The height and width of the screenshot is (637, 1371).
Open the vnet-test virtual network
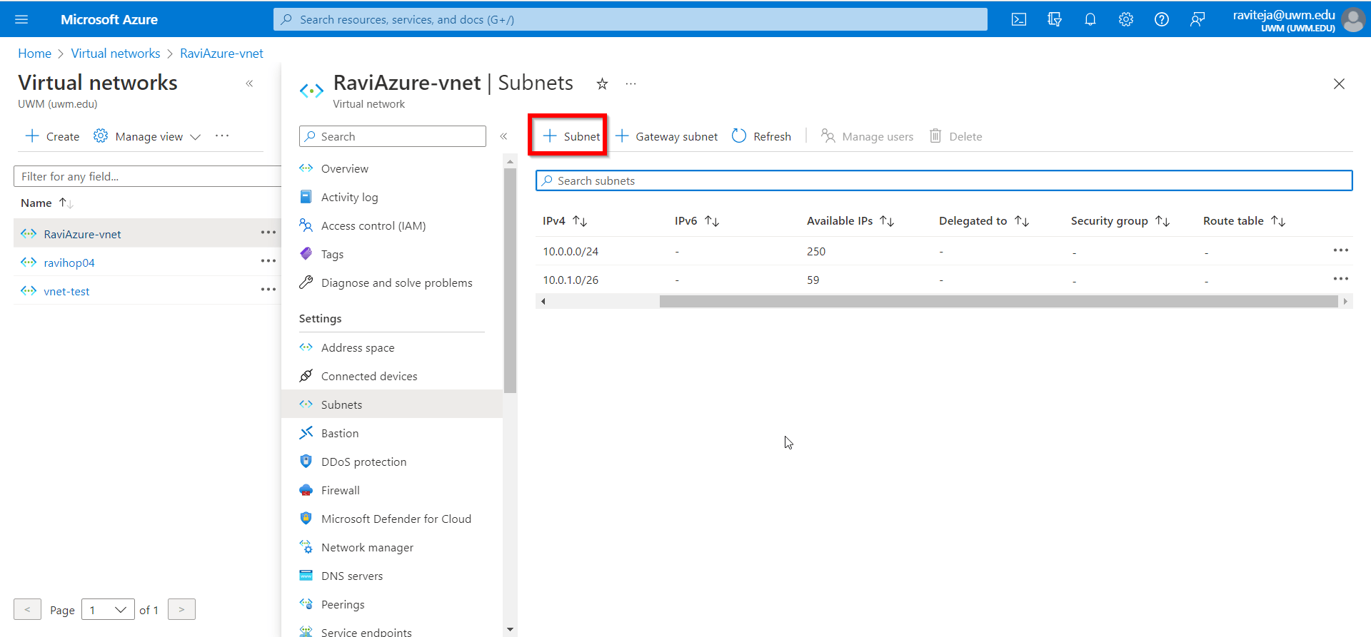click(66, 291)
